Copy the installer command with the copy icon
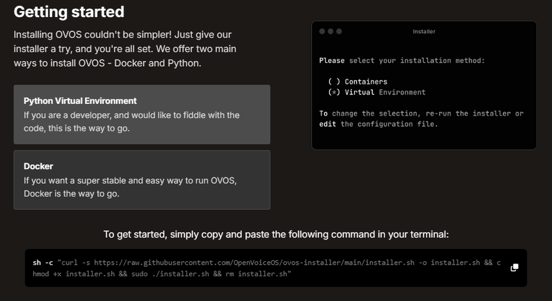This screenshot has width=552, height=301. 514,267
